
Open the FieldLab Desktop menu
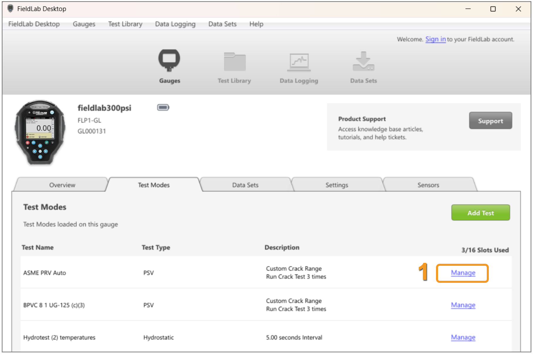point(34,24)
